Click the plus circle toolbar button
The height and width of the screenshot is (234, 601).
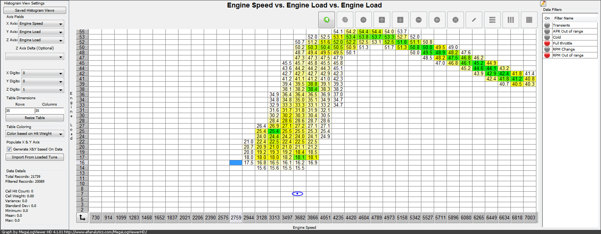437,20
